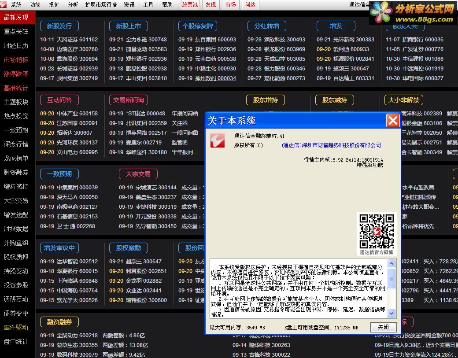Image resolution: width=458 pixels, height=358 pixels.
Task: Select 市场指标 in the sidebar
Action: (x=16, y=59)
